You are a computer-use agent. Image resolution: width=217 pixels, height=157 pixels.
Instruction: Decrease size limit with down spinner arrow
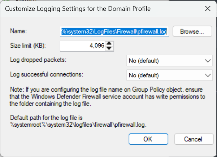(109, 48)
